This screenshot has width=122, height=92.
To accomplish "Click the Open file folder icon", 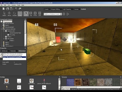I will click(7, 9).
